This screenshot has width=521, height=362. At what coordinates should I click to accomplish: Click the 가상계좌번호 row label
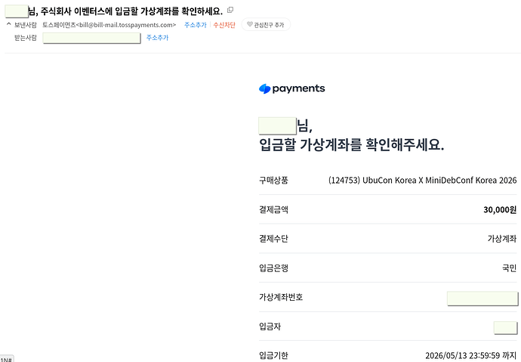pyautogui.click(x=281, y=297)
